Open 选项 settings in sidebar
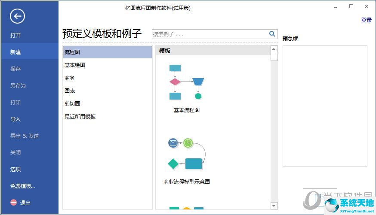Screen dimensions: 376x215 pyautogui.click(x=15, y=169)
